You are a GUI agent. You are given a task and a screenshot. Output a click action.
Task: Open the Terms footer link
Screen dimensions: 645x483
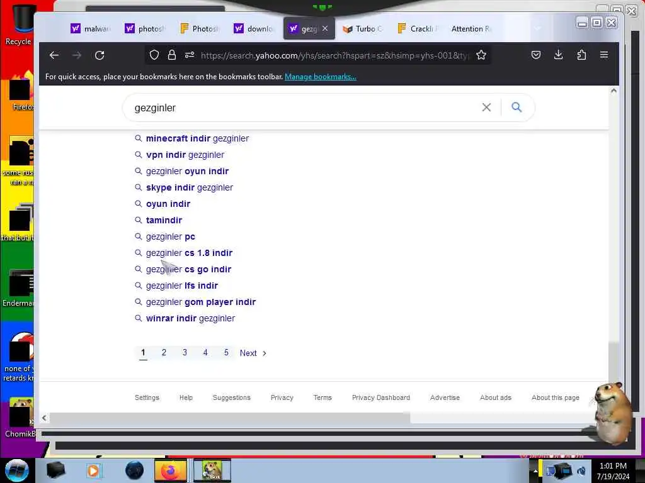point(322,397)
